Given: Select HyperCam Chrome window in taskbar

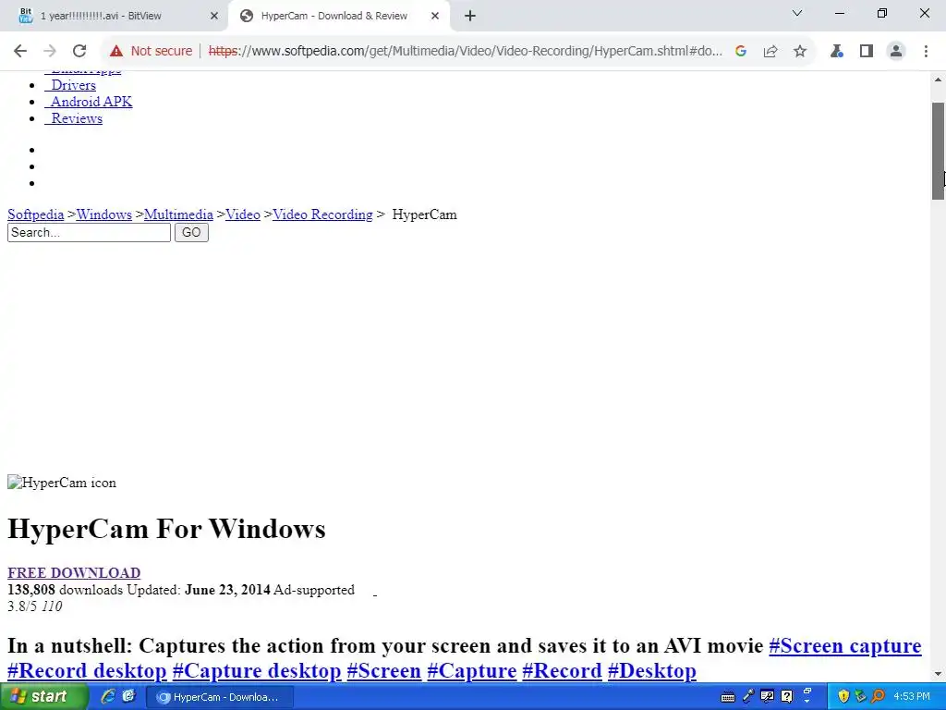Looking at the screenshot, I should pos(220,697).
